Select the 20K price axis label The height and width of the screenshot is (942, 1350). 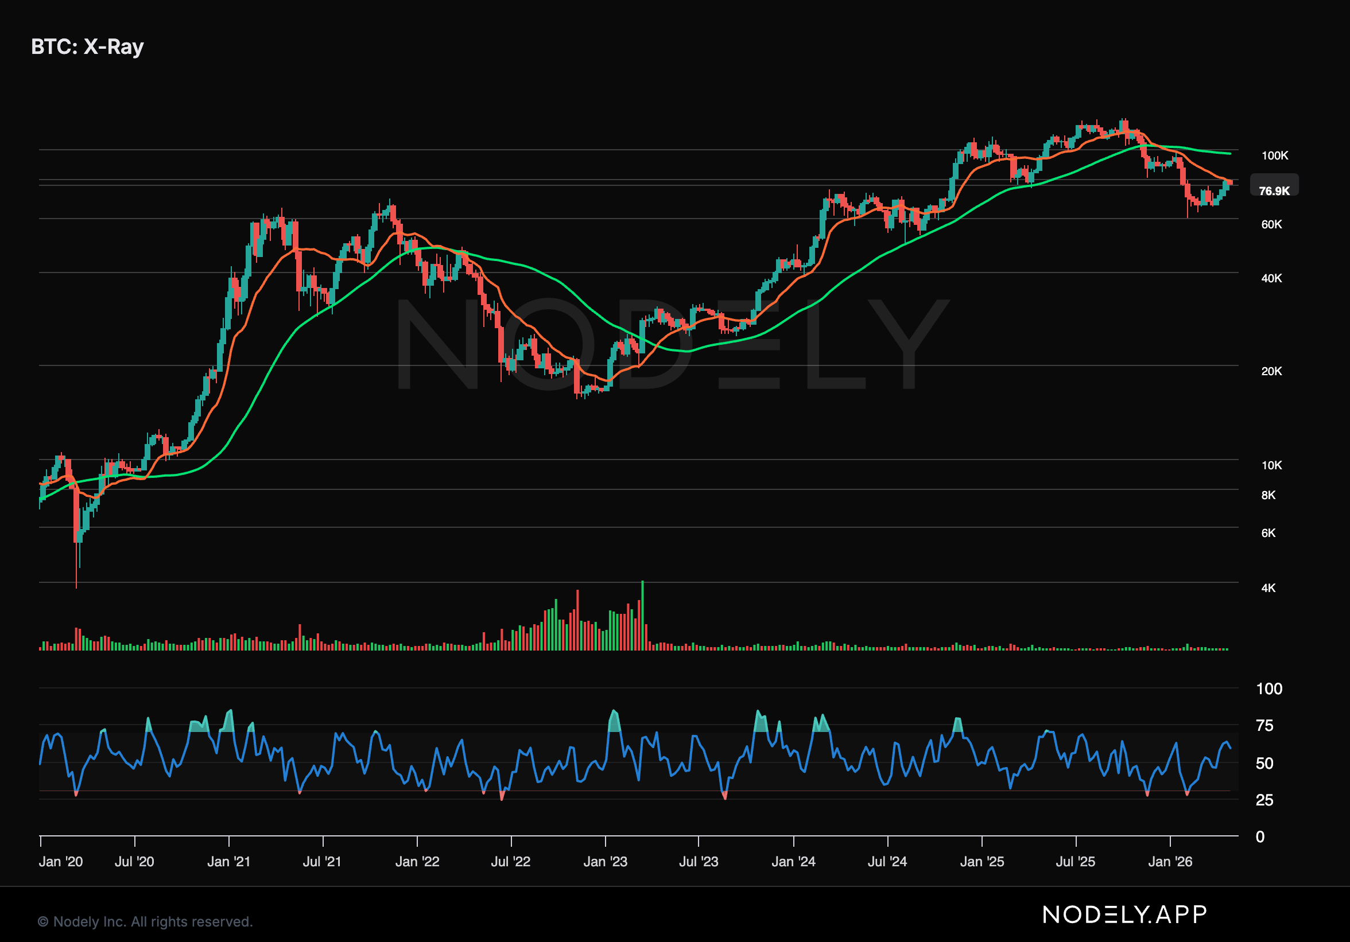[1271, 371]
